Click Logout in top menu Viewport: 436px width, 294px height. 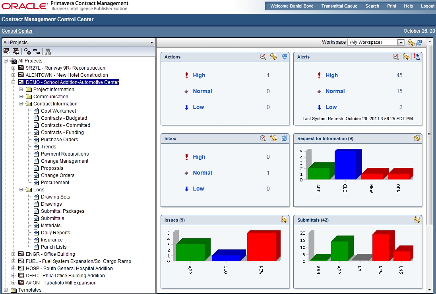pyautogui.click(x=428, y=6)
